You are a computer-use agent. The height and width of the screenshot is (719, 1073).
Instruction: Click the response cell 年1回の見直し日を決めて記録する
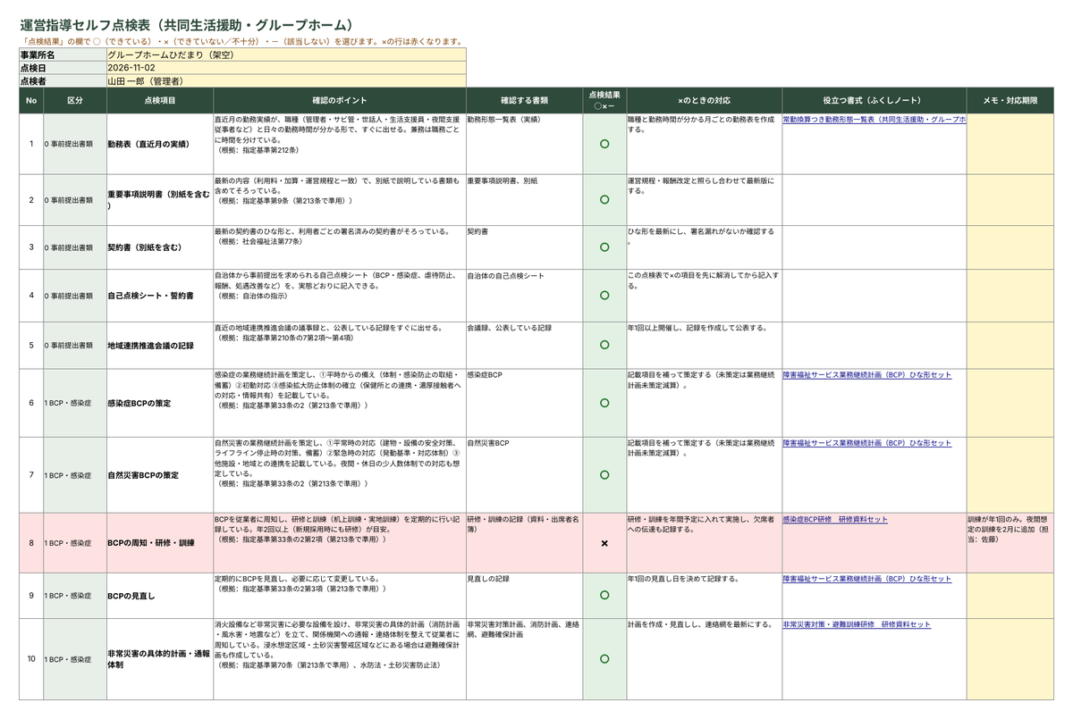pyautogui.click(x=705, y=595)
